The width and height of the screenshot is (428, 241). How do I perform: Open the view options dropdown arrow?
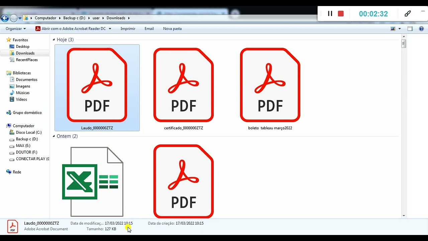click(x=400, y=29)
